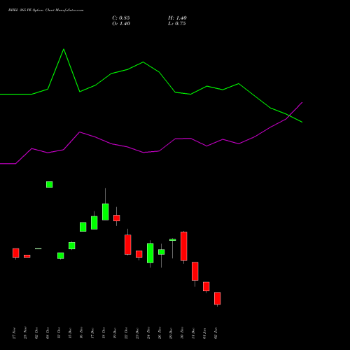Select the high value H: 1.40
This screenshot has height=350, width=350.
click(177, 18)
